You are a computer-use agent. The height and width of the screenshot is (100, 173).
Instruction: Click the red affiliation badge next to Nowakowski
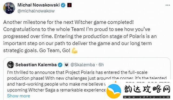coord(69,5)
